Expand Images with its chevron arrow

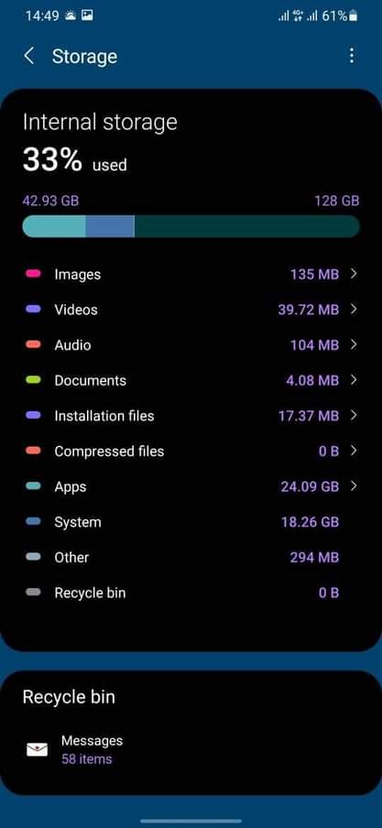354,274
